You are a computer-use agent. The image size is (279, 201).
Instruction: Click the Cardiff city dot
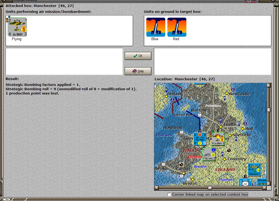click(184, 173)
